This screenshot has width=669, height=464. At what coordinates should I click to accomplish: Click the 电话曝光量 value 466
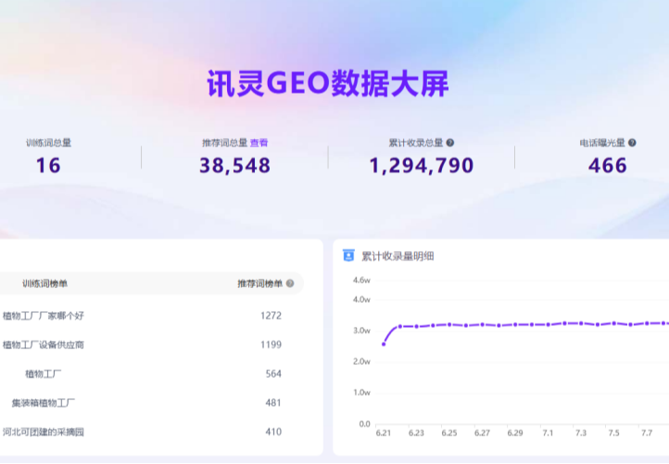pyautogui.click(x=608, y=166)
